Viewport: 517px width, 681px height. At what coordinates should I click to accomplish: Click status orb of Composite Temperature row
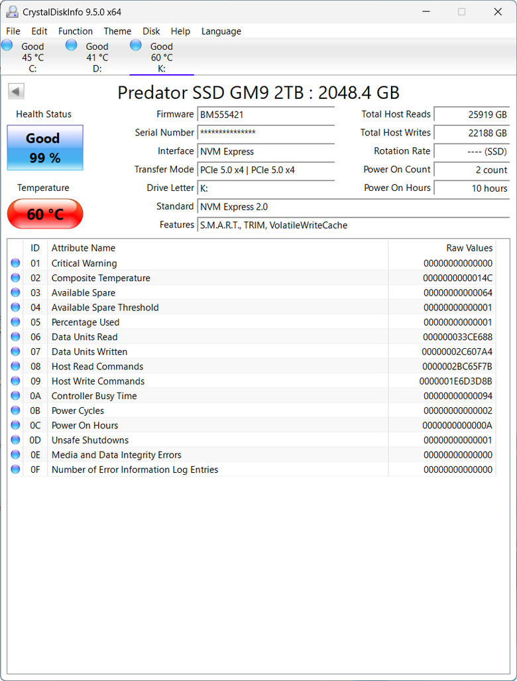click(x=15, y=278)
